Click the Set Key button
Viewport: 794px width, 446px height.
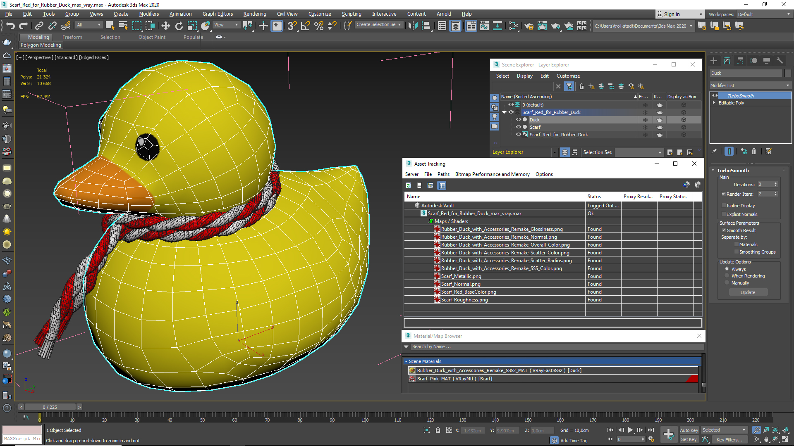pos(689,439)
